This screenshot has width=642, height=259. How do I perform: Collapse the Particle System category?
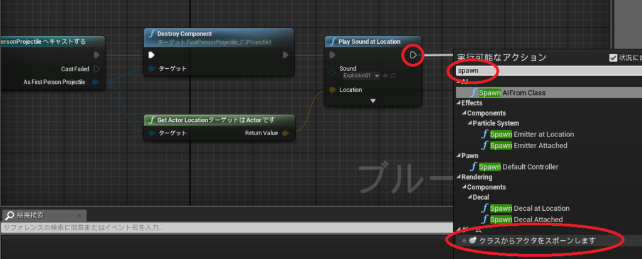470,123
